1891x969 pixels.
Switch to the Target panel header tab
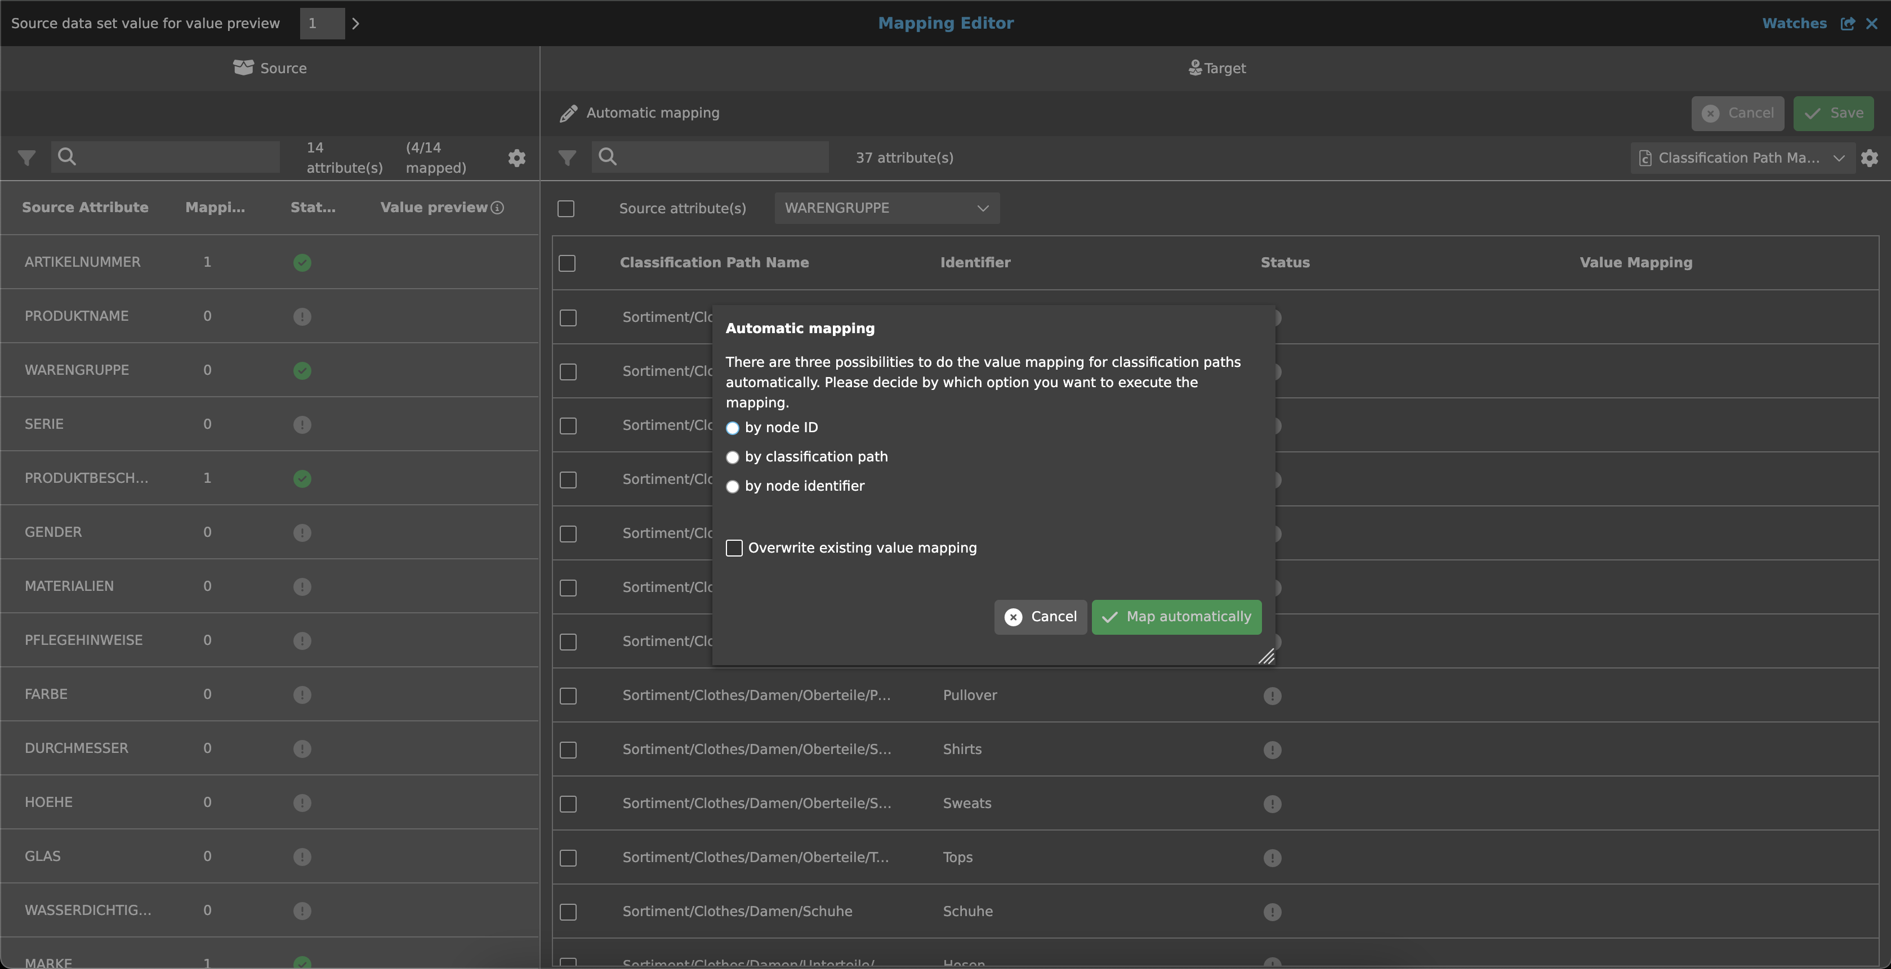(1216, 68)
